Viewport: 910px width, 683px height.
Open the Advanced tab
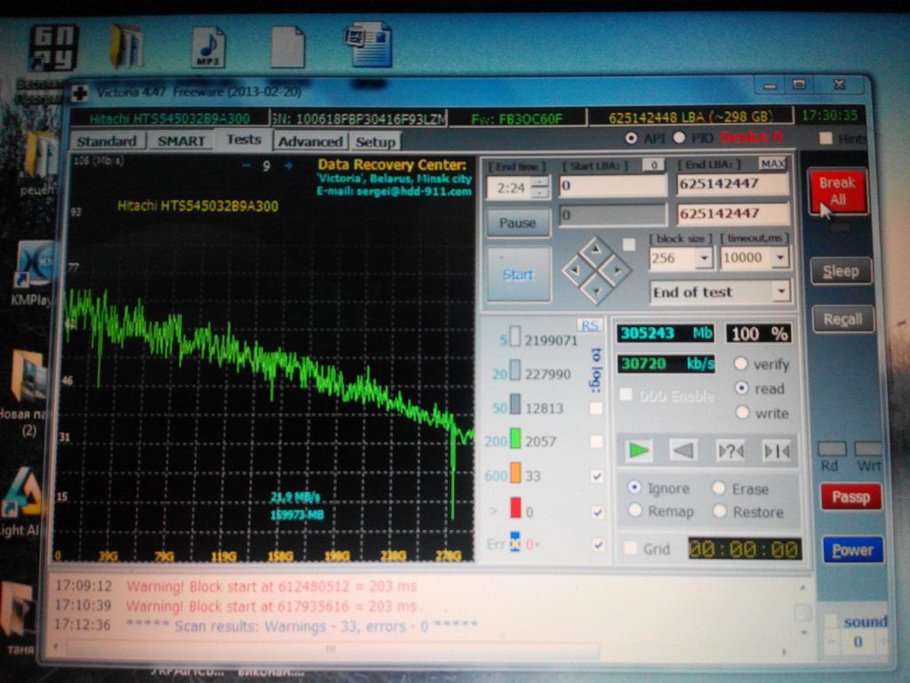pos(310,141)
